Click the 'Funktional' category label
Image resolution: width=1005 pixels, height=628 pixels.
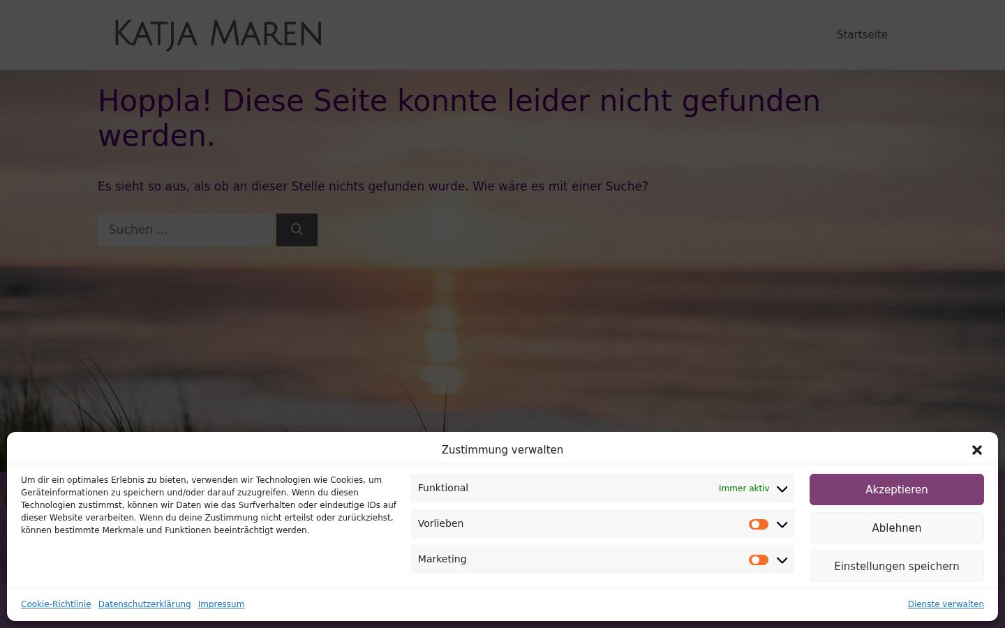443,488
